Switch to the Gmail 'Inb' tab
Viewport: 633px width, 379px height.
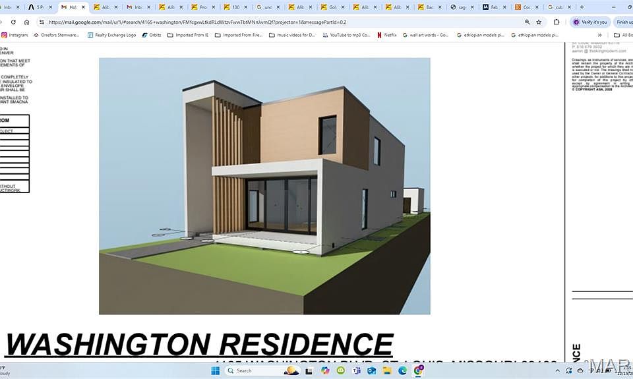point(138,7)
